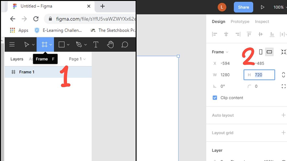This screenshot has height=161, width=287.
Task: Click the blue Share button
Action: (x=244, y=7)
